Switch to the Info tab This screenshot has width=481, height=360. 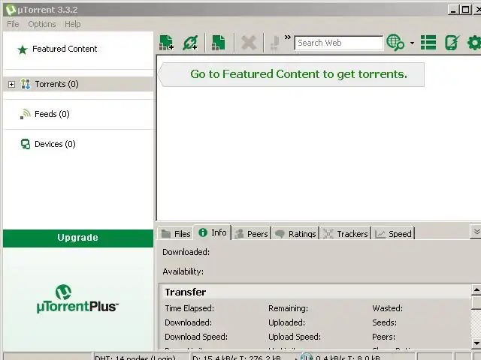click(x=213, y=232)
